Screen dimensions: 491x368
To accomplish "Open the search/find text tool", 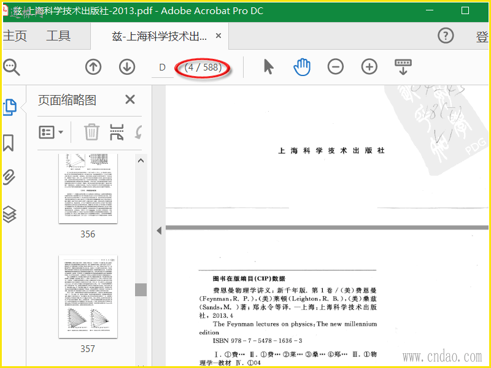I will [x=11, y=67].
